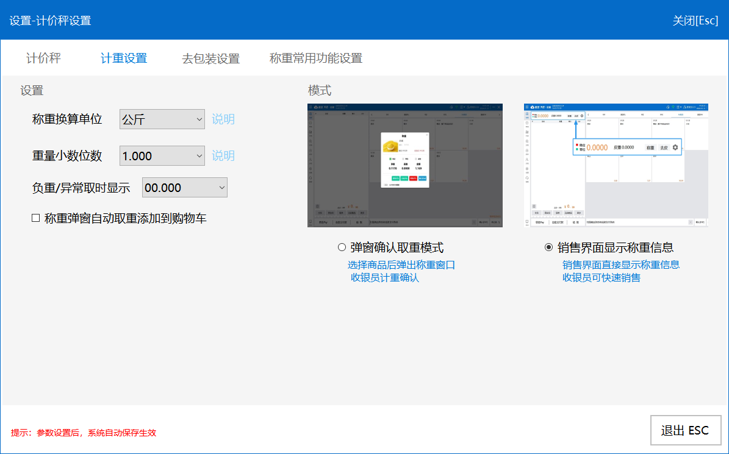Open the 称重换算单位 dropdown showing 公斤

(x=162, y=119)
